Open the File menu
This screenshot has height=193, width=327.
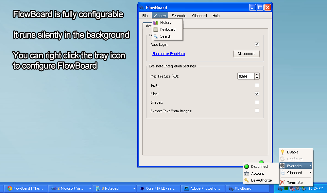pyautogui.click(x=145, y=16)
